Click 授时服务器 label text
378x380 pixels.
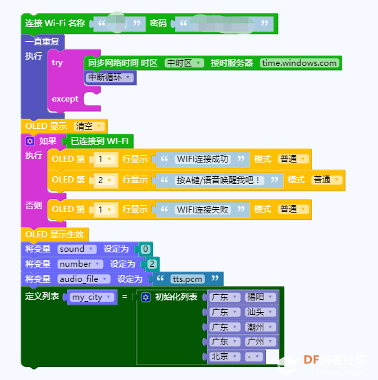tap(232, 63)
